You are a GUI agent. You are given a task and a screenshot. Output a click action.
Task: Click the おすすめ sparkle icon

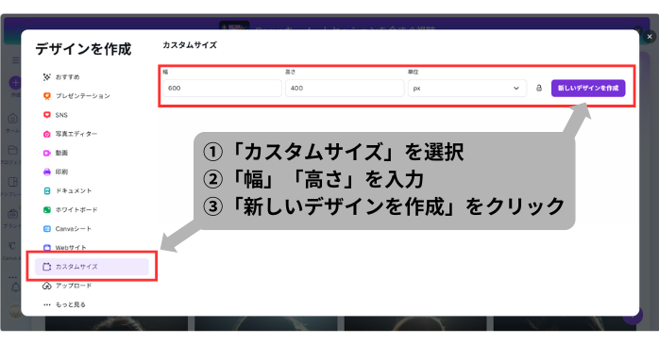pyautogui.click(x=46, y=76)
